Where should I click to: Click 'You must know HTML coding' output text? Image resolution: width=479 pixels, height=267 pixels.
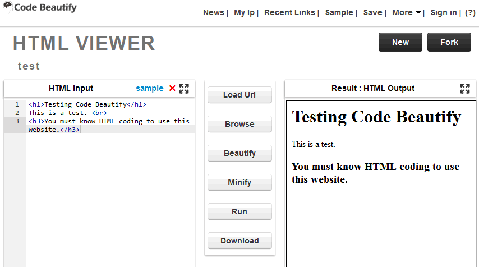point(375,173)
